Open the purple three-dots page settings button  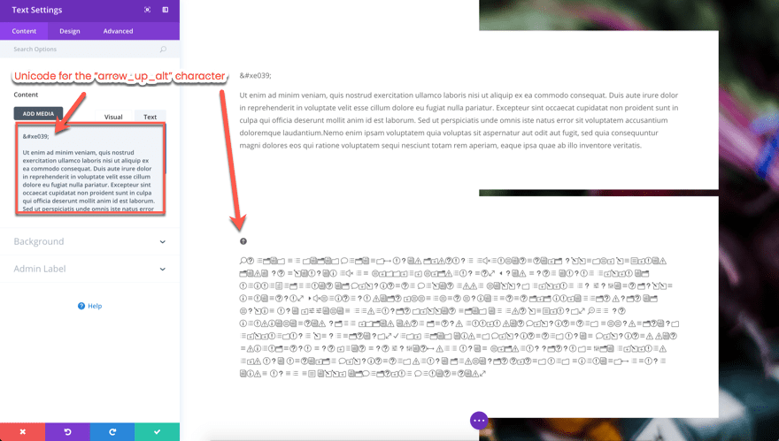[x=479, y=420]
